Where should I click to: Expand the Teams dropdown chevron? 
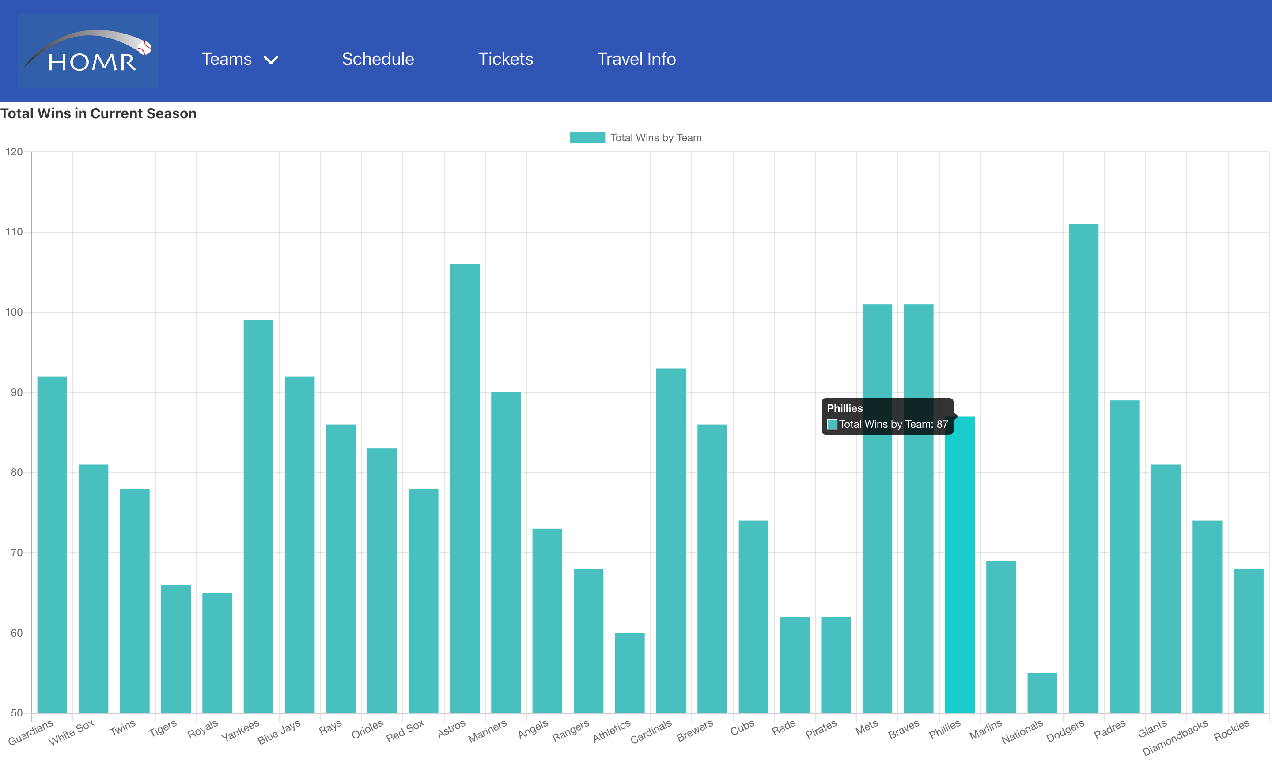[x=271, y=60]
